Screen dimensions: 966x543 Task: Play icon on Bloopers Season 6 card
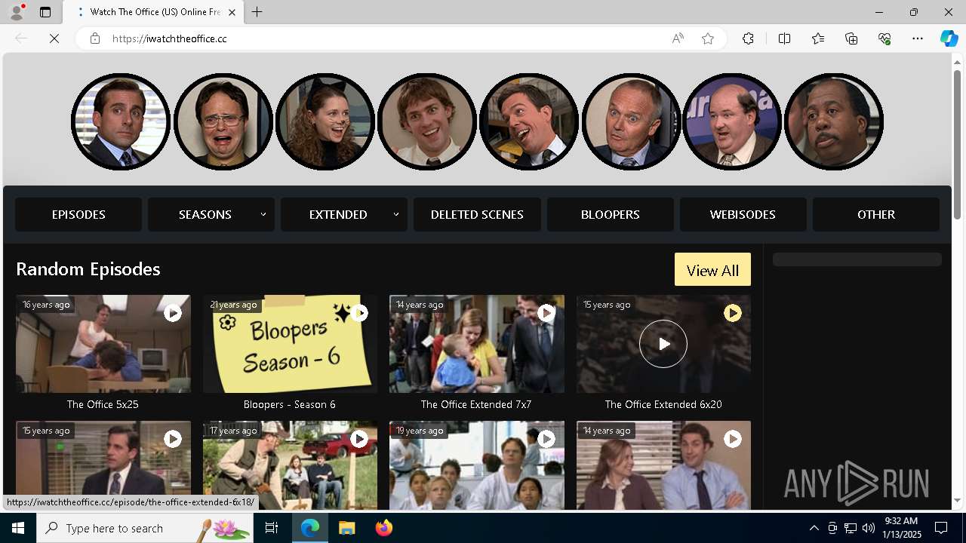[x=359, y=312]
